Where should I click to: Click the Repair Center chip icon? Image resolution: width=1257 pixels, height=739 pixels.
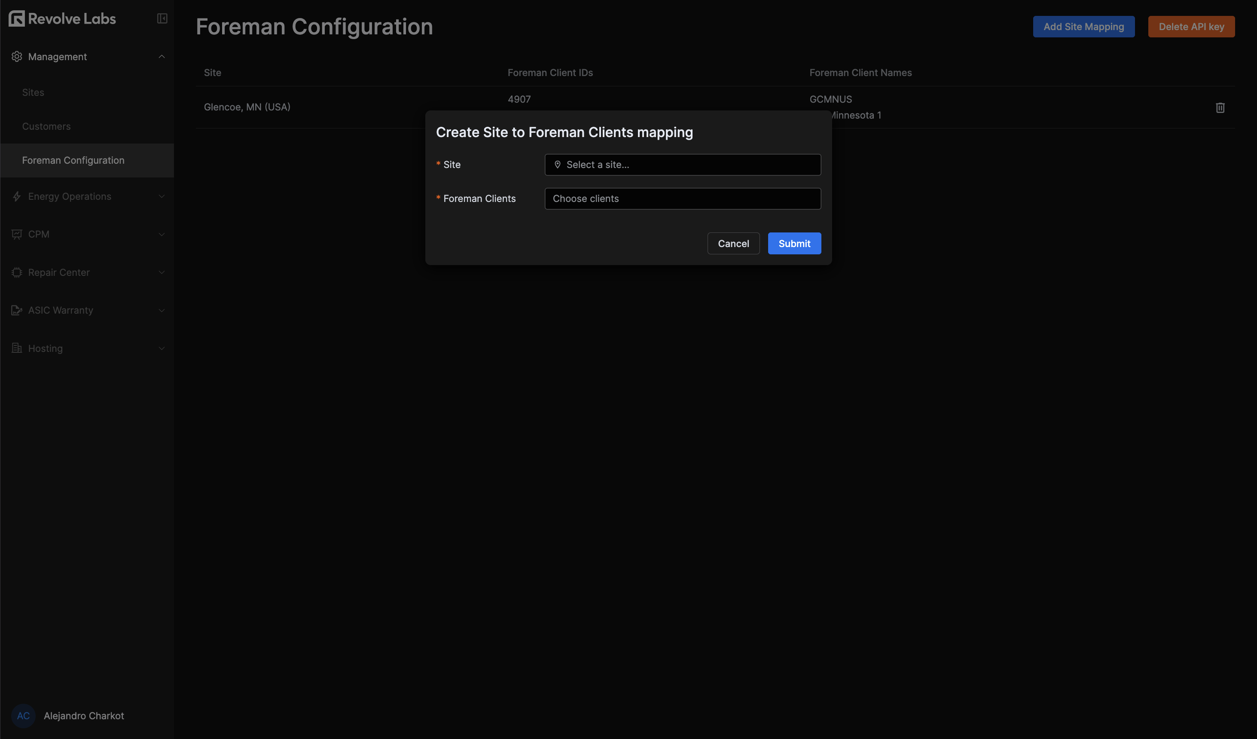click(16, 272)
